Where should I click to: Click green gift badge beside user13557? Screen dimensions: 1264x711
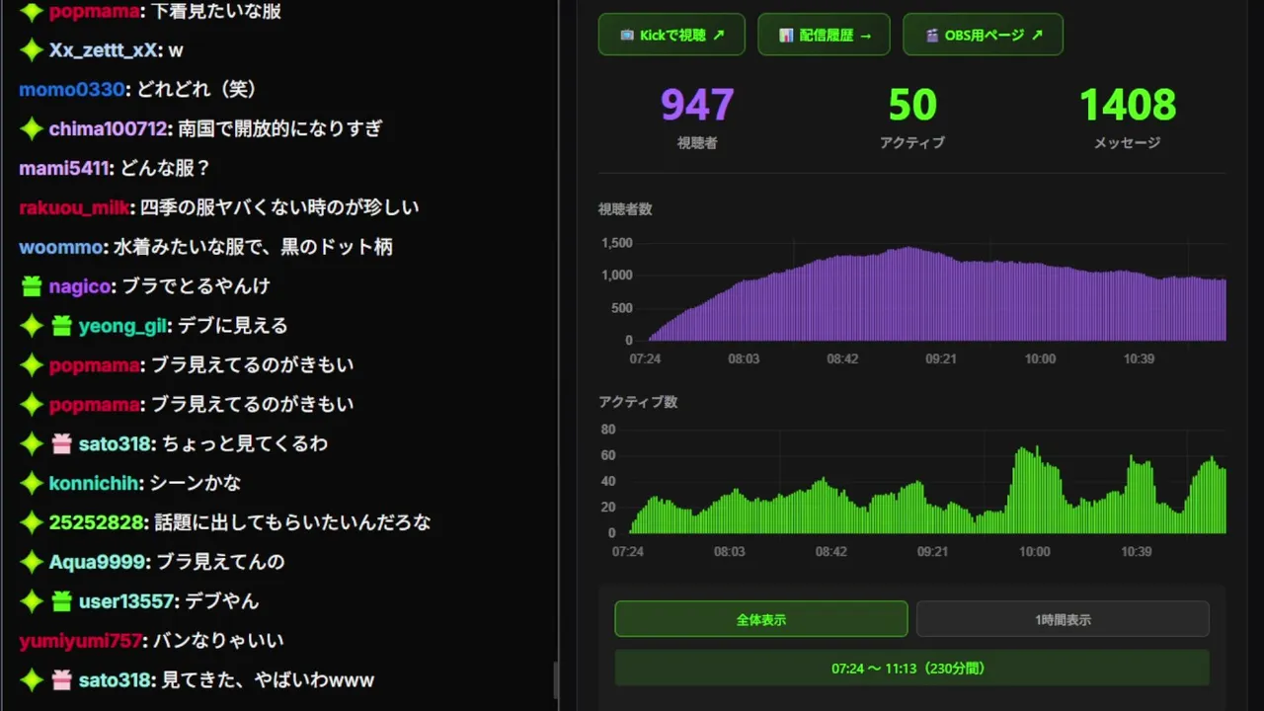coord(61,601)
